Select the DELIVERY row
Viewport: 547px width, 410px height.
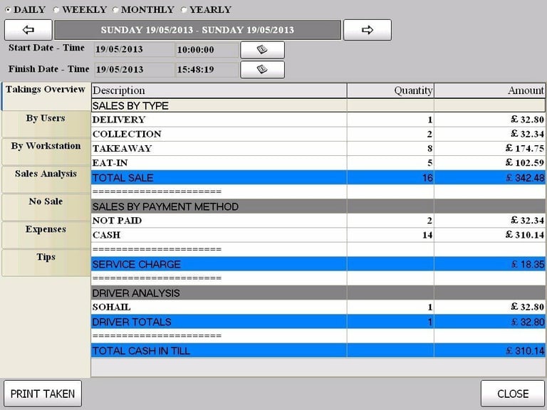click(318, 120)
